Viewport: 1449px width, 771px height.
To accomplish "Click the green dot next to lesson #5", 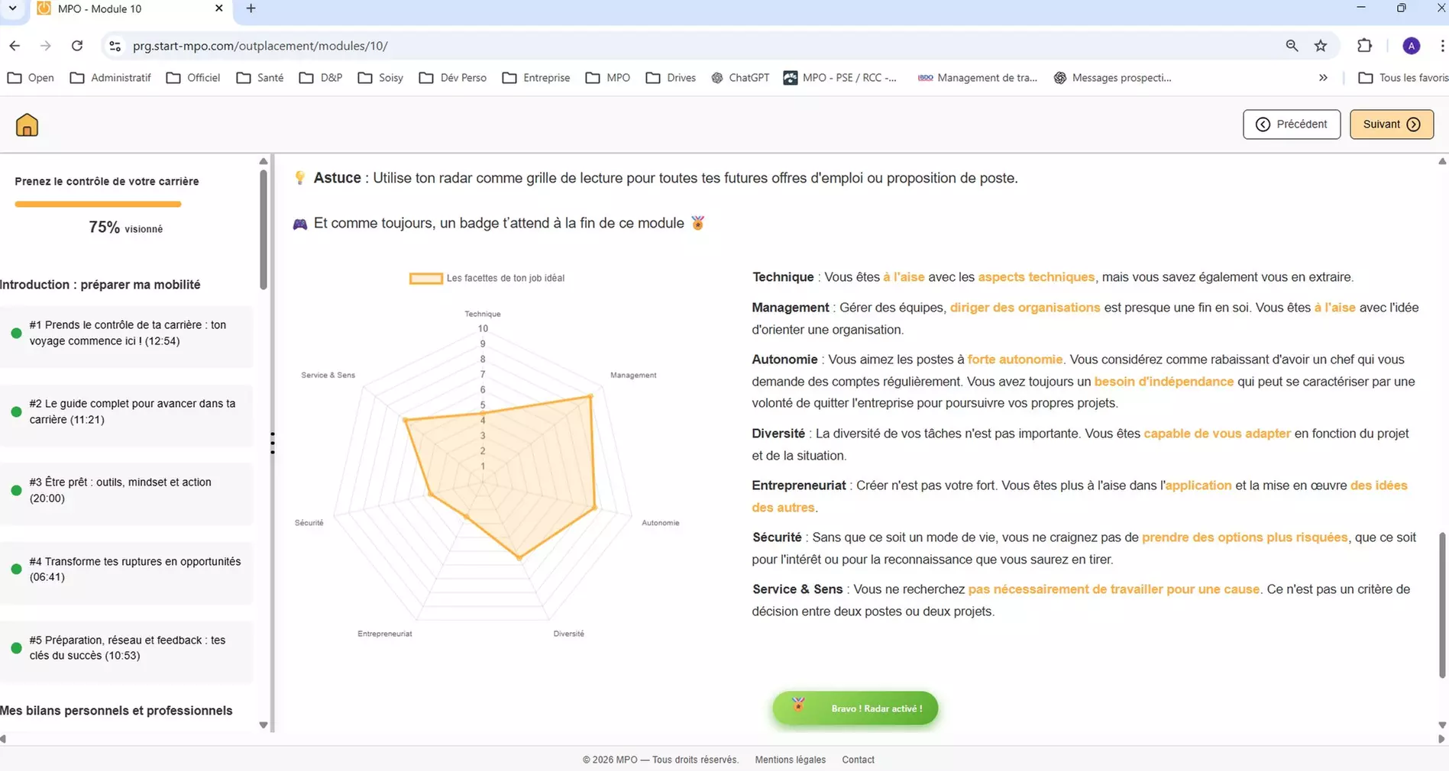I will [16, 648].
